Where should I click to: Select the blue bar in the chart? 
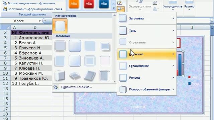(180, 65)
